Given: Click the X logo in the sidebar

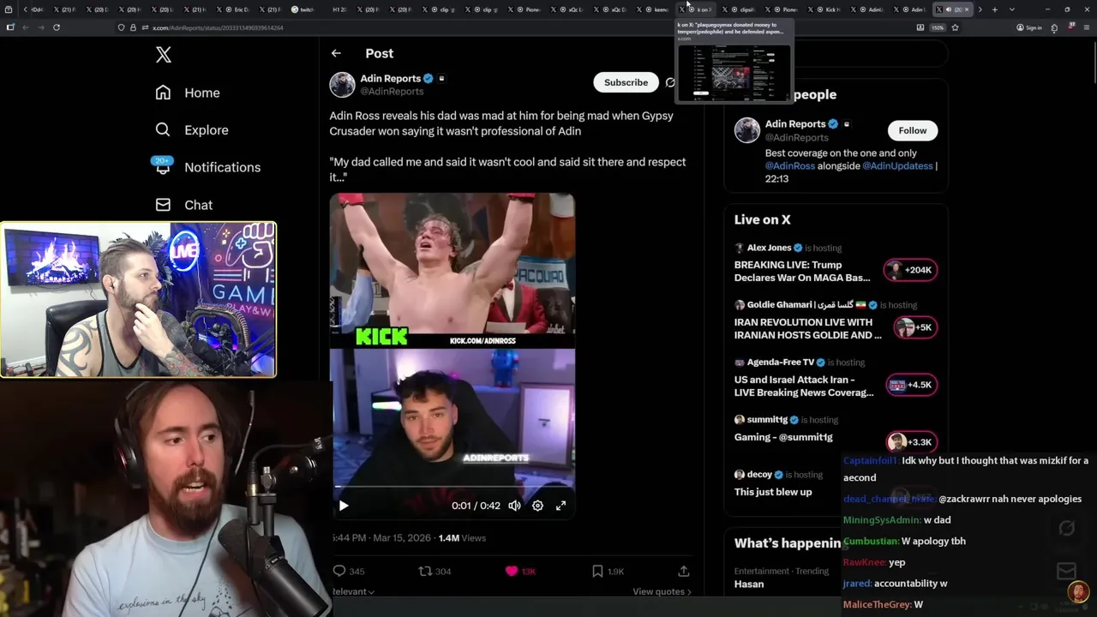Looking at the screenshot, I should click(x=164, y=55).
